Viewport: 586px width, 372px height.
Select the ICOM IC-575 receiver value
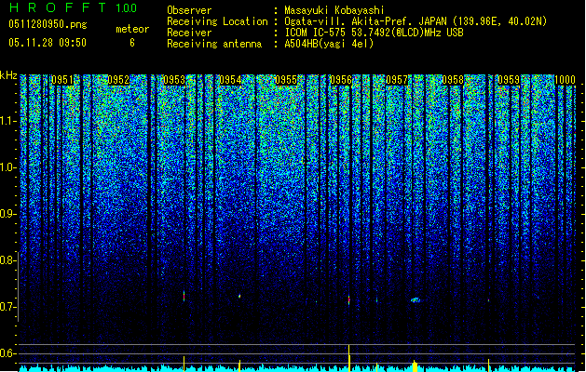374,33
